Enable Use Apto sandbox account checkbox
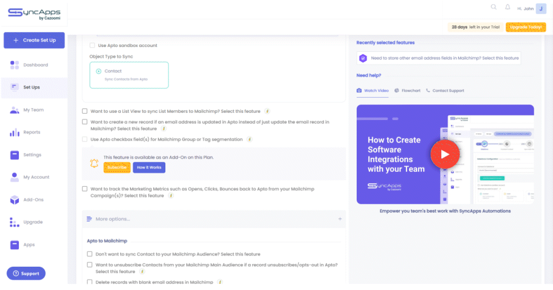The image size is (553, 290). coord(92,45)
